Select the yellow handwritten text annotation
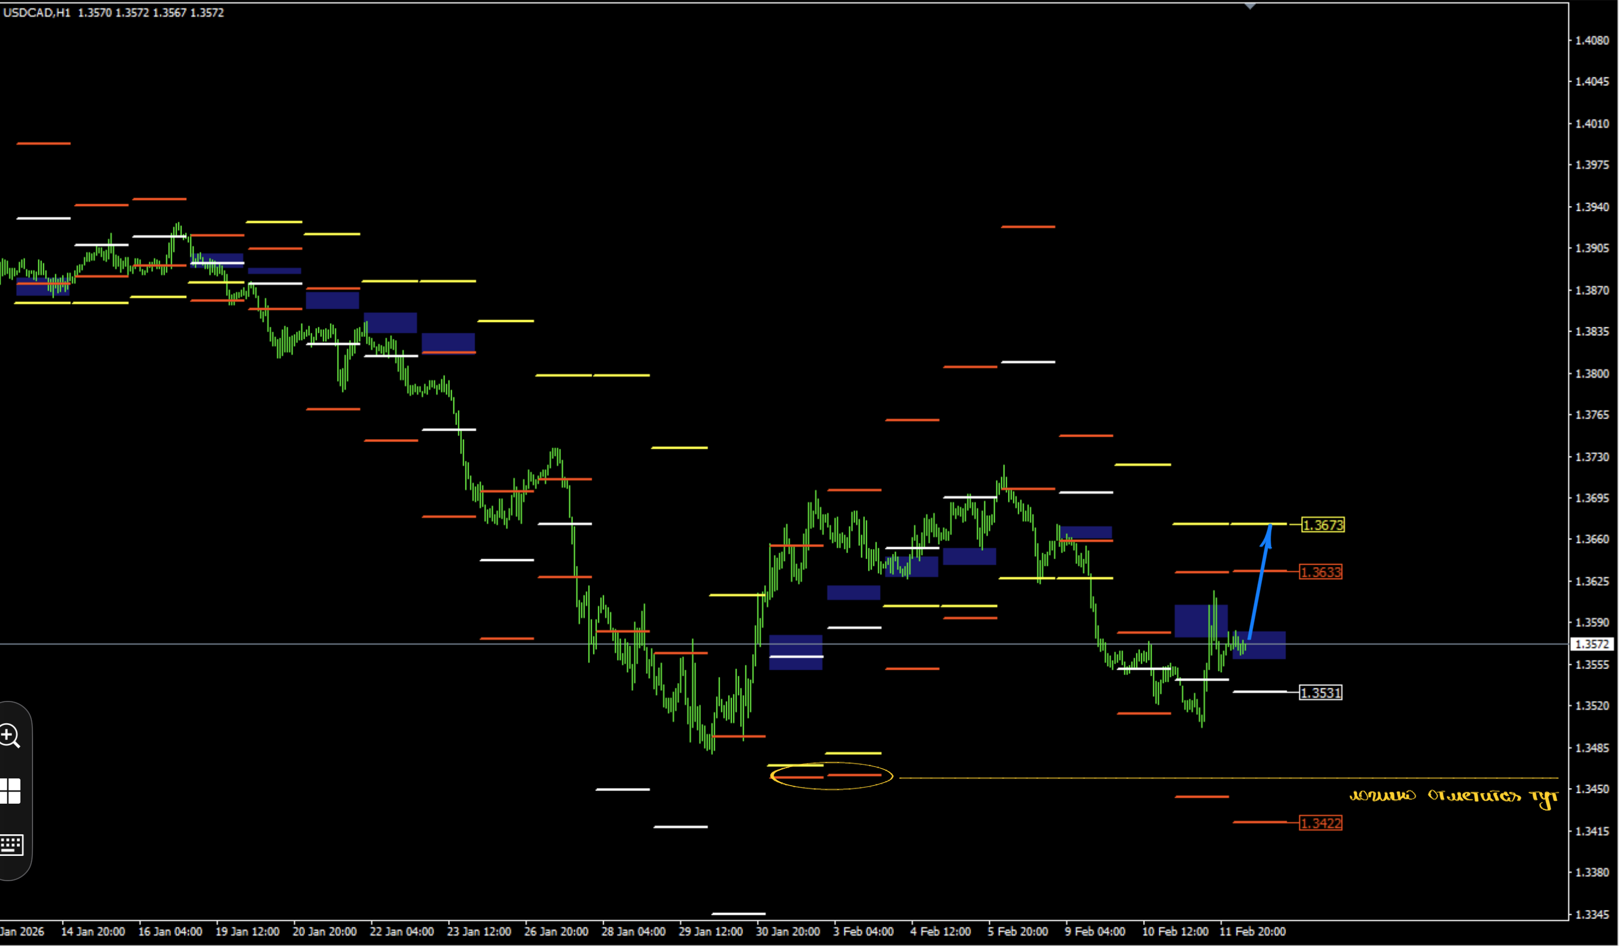1620x946 pixels. 1454,798
